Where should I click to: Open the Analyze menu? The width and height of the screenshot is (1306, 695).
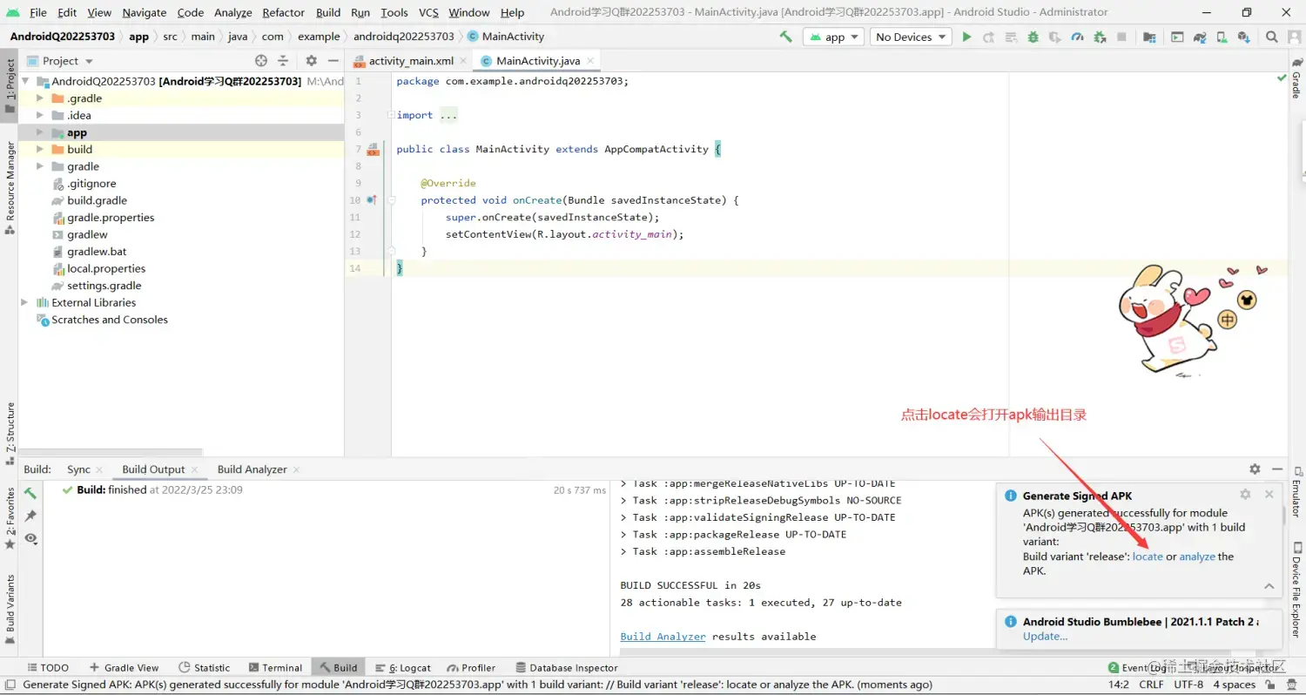click(x=233, y=12)
